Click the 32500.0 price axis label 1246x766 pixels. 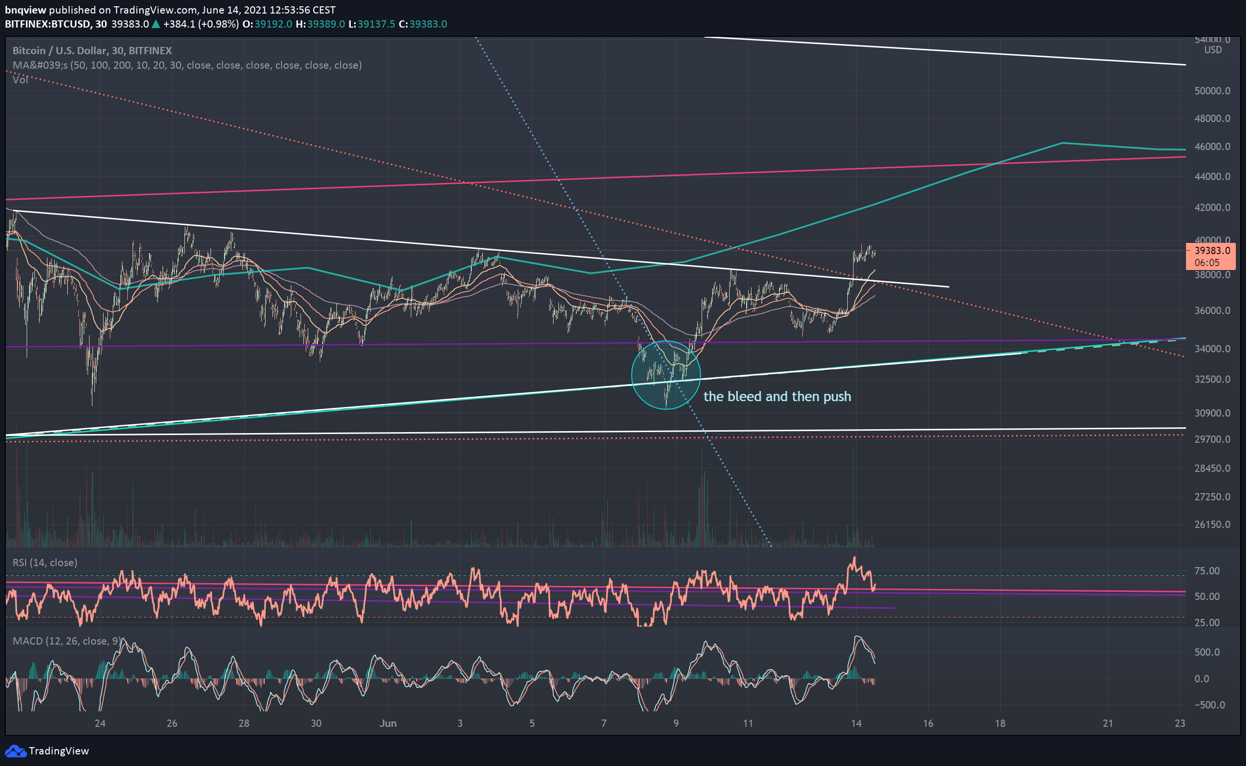(x=1212, y=379)
